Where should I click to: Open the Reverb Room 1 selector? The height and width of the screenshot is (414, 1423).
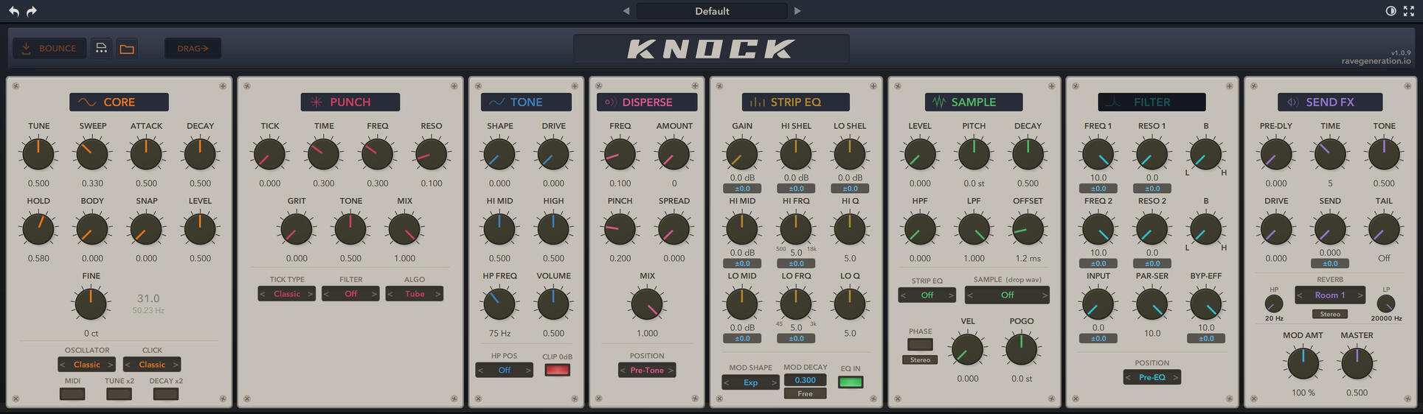click(x=1330, y=295)
